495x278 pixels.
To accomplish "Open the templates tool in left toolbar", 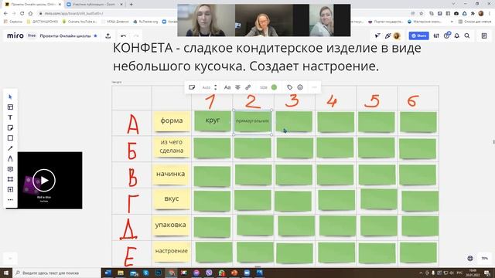I will [x=10, y=107].
